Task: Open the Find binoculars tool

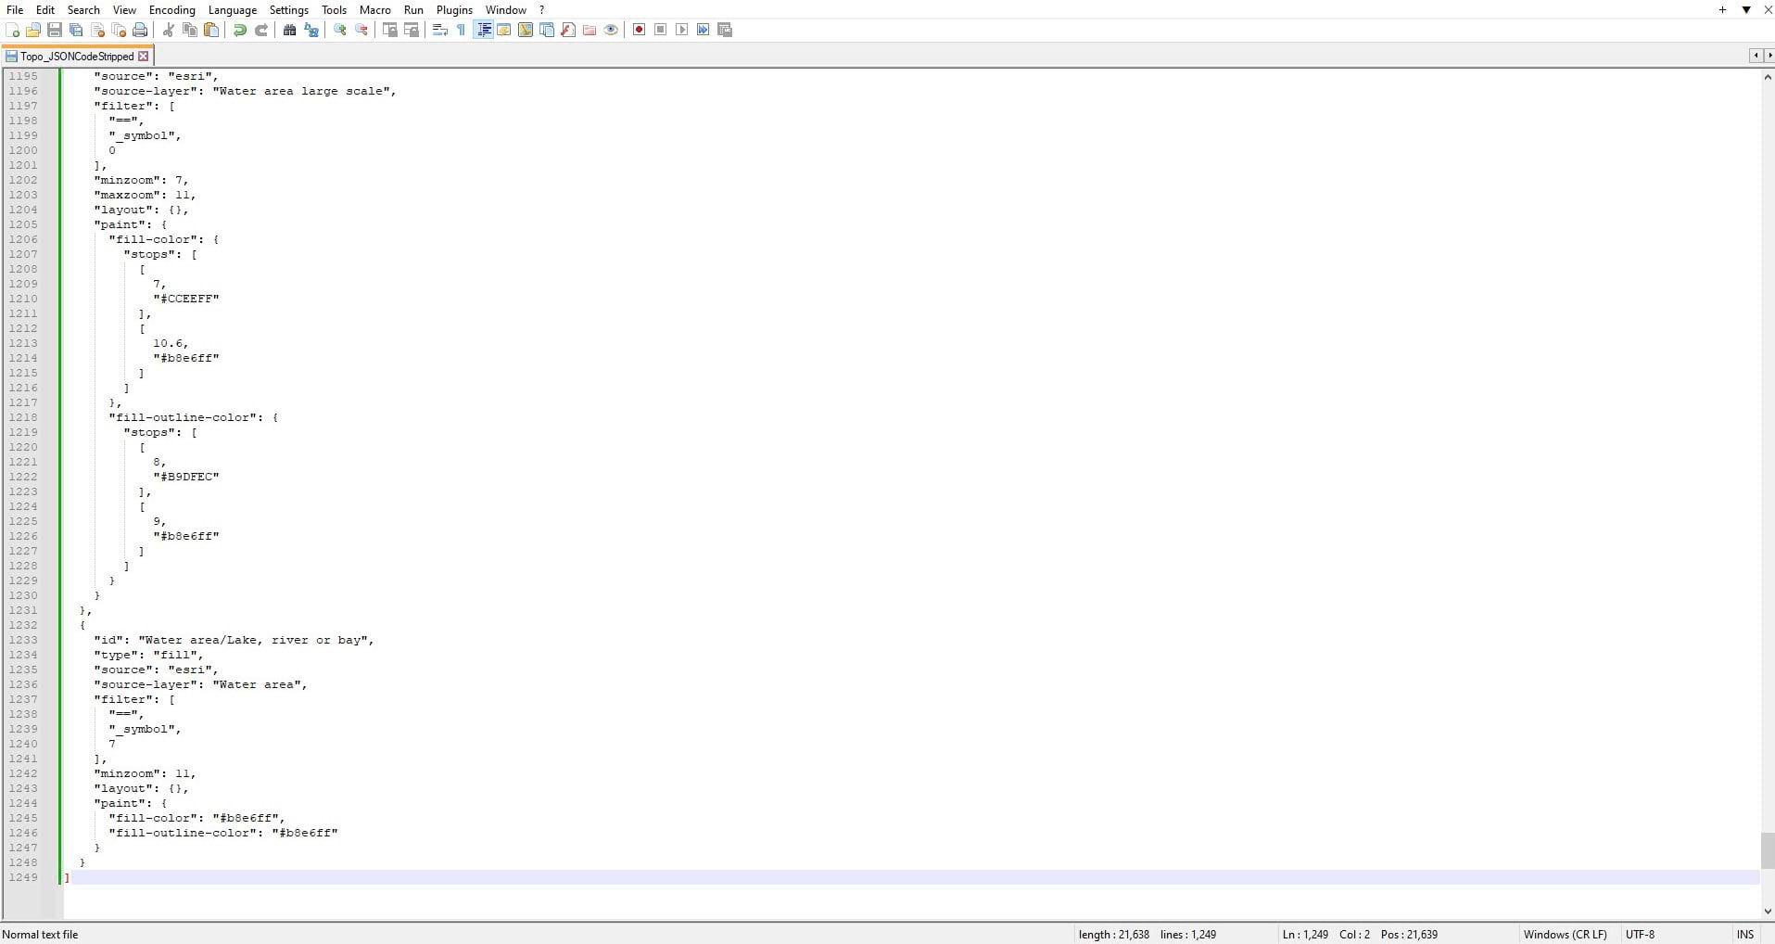Action: point(289,30)
